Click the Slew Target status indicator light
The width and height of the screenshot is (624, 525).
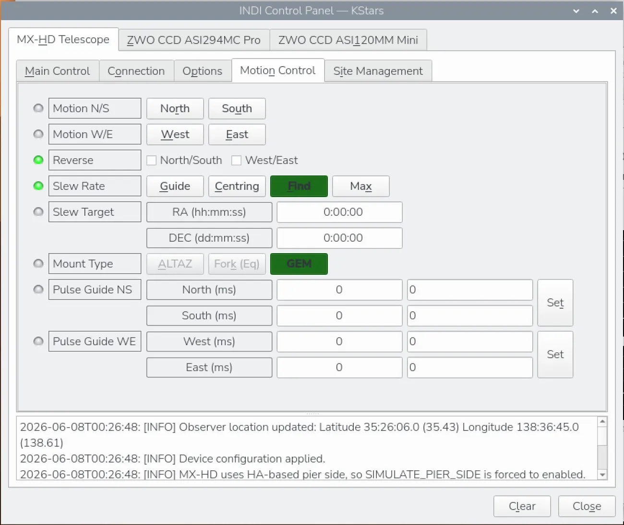[38, 212]
